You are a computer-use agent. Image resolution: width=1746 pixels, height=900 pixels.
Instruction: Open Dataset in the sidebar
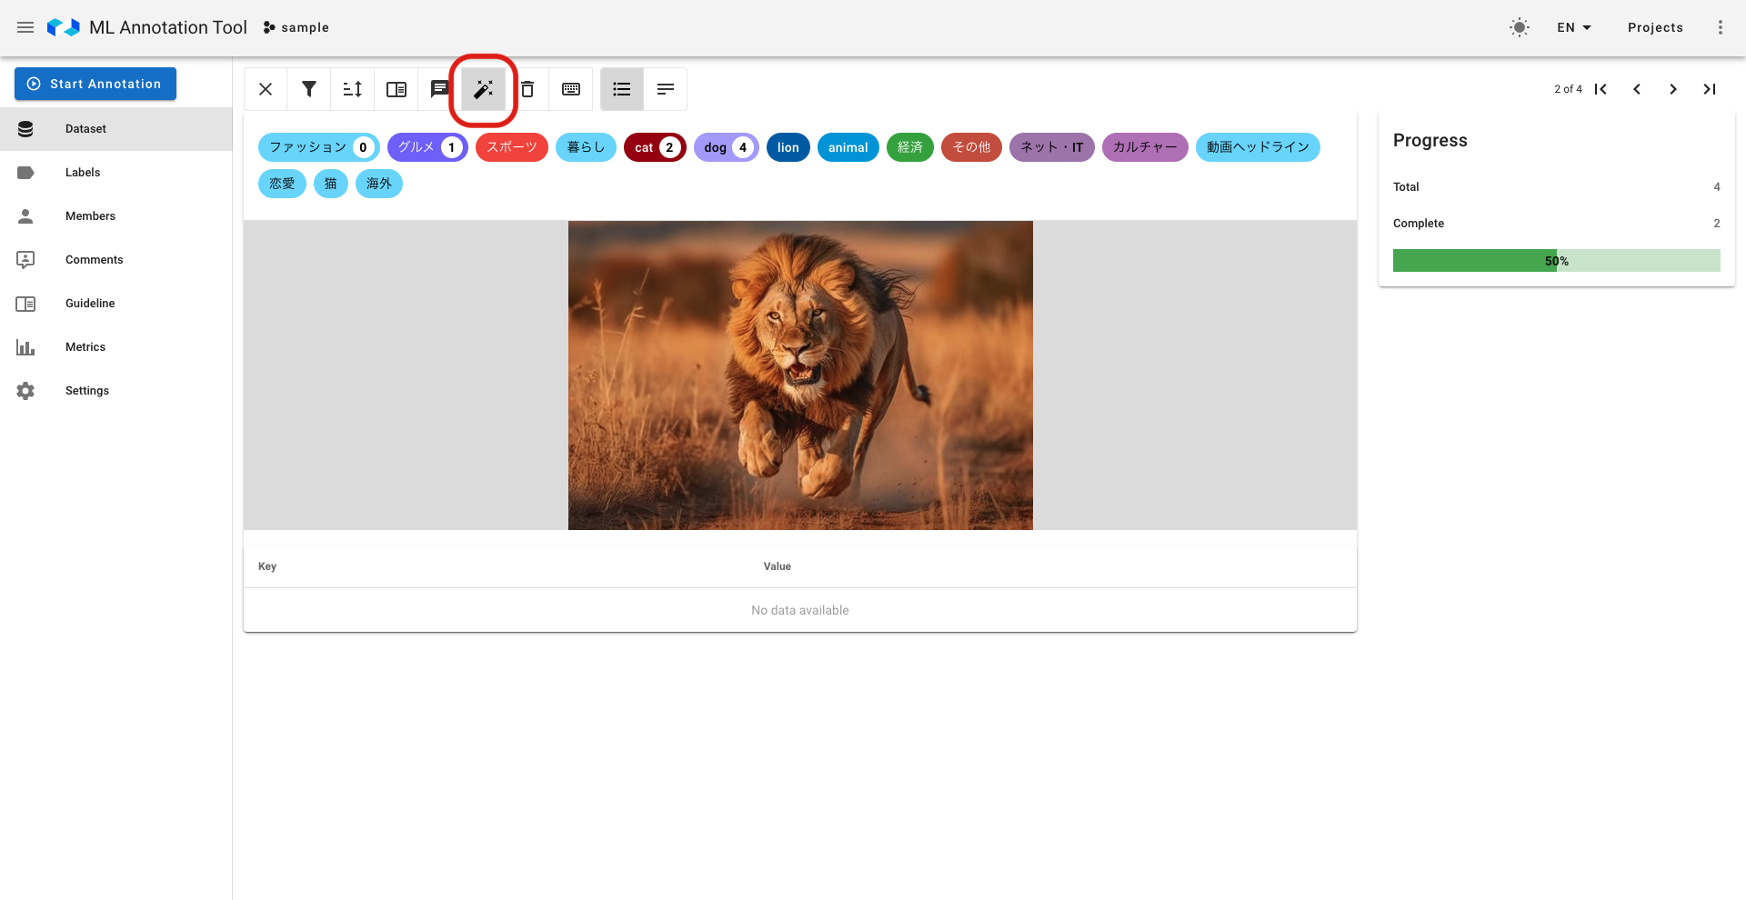click(116, 129)
